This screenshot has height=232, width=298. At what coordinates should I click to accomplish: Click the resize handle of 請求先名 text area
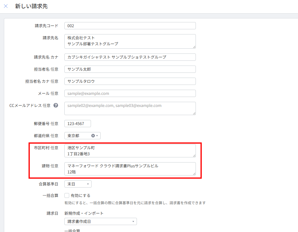[x=194, y=47]
